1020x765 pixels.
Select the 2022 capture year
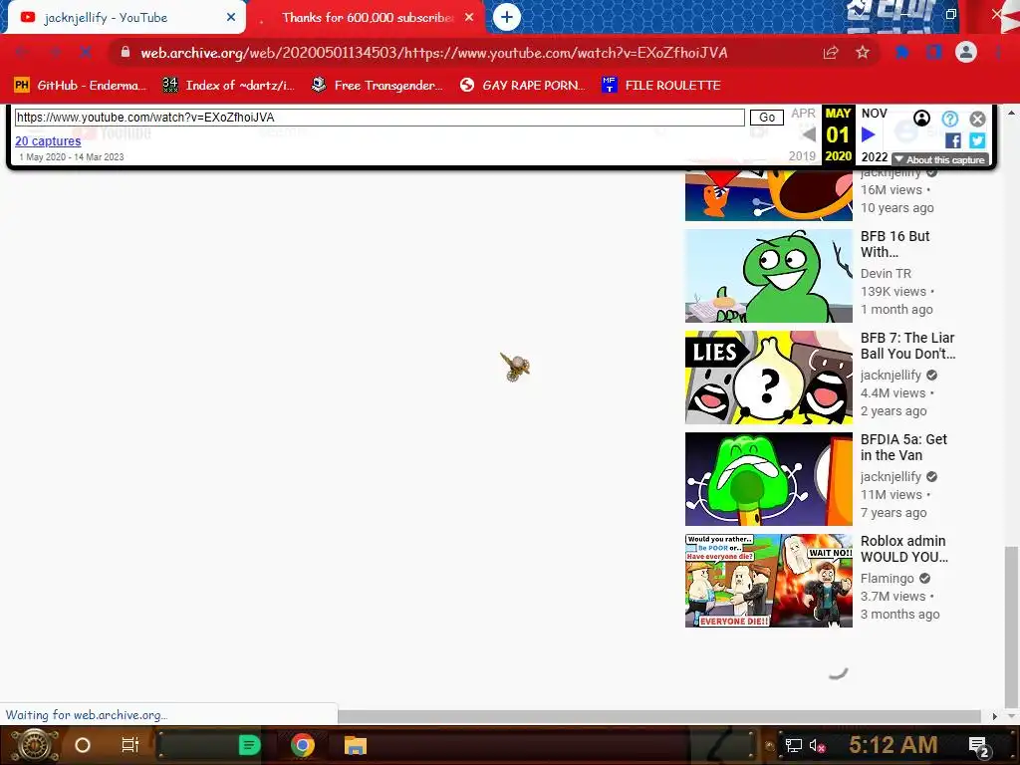pyautogui.click(x=875, y=156)
